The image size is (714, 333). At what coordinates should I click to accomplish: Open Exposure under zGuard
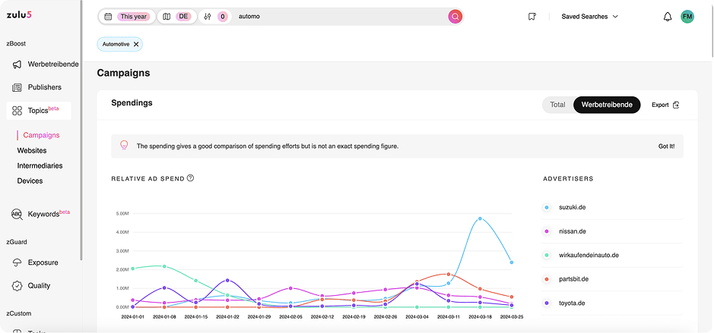click(43, 262)
